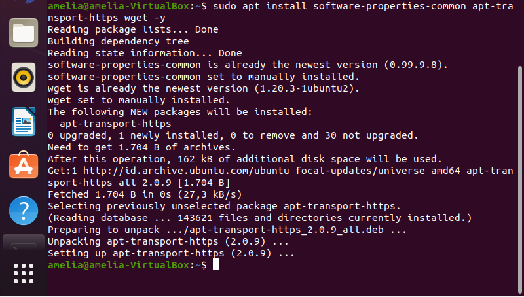Image resolution: width=524 pixels, height=297 pixels.
Task: Launch the Ubuntu Software store
Action: 24,165
